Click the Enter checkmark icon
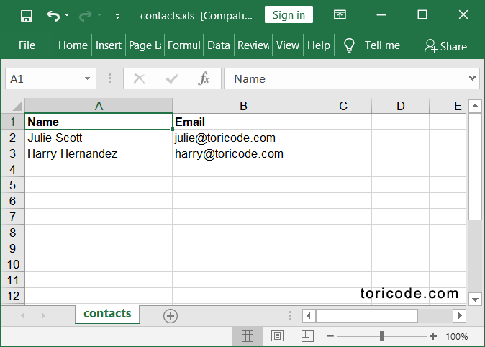The height and width of the screenshot is (347, 485). [x=172, y=78]
